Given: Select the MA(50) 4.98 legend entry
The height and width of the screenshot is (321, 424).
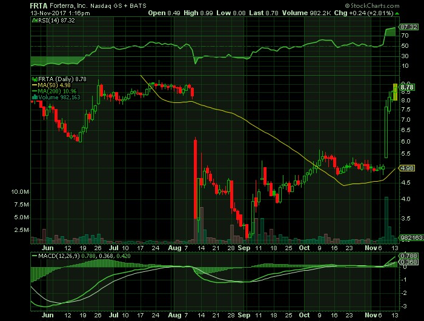Looking at the screenshot, I should tap(54, 85).
